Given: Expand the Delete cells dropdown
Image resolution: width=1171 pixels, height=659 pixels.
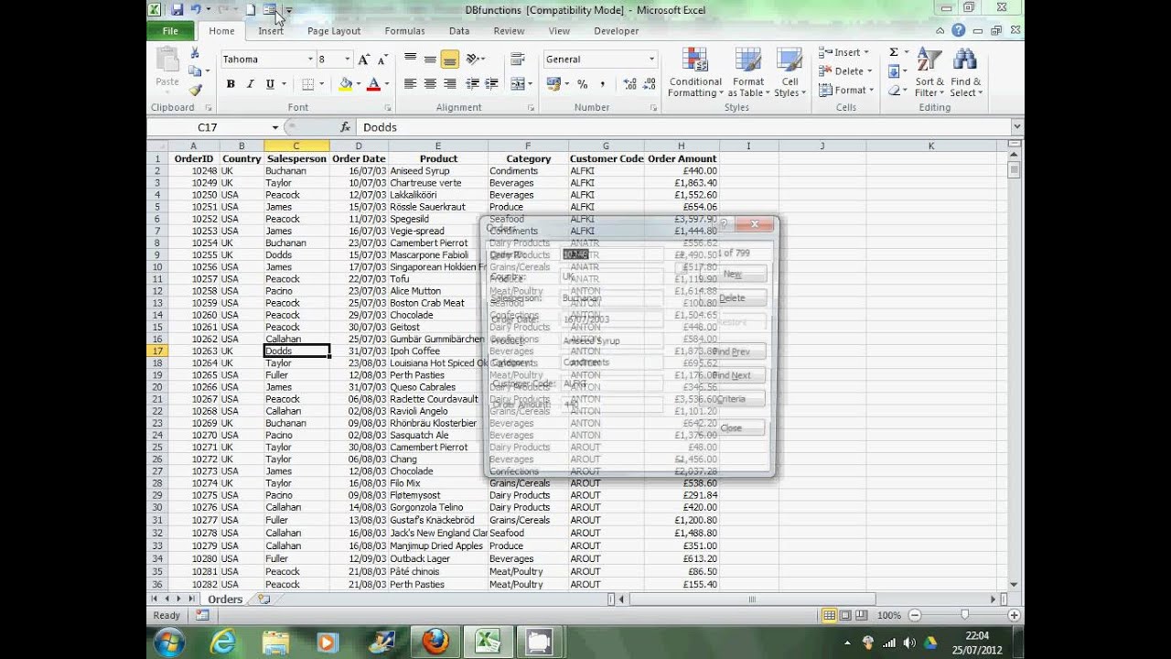Looking at the screenshot, I should click(869, 71).
